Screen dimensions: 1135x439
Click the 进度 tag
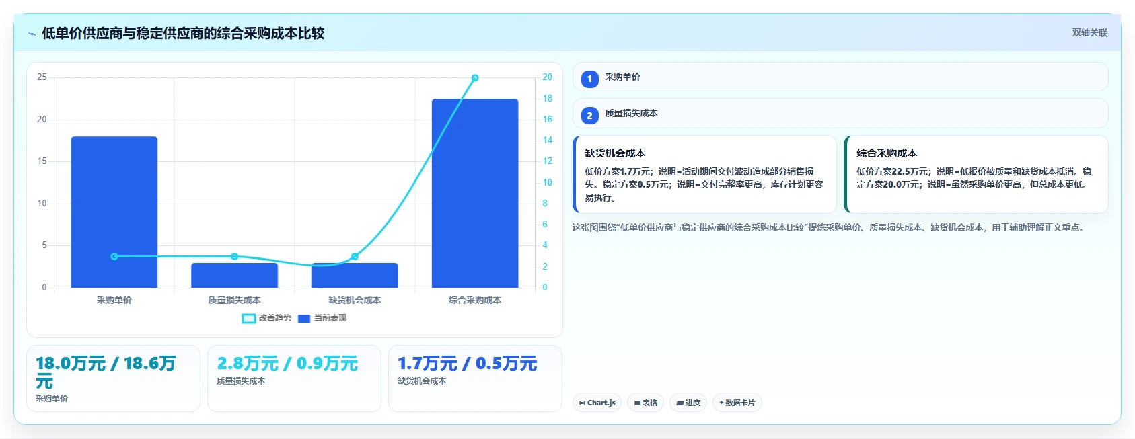point(688,403)
